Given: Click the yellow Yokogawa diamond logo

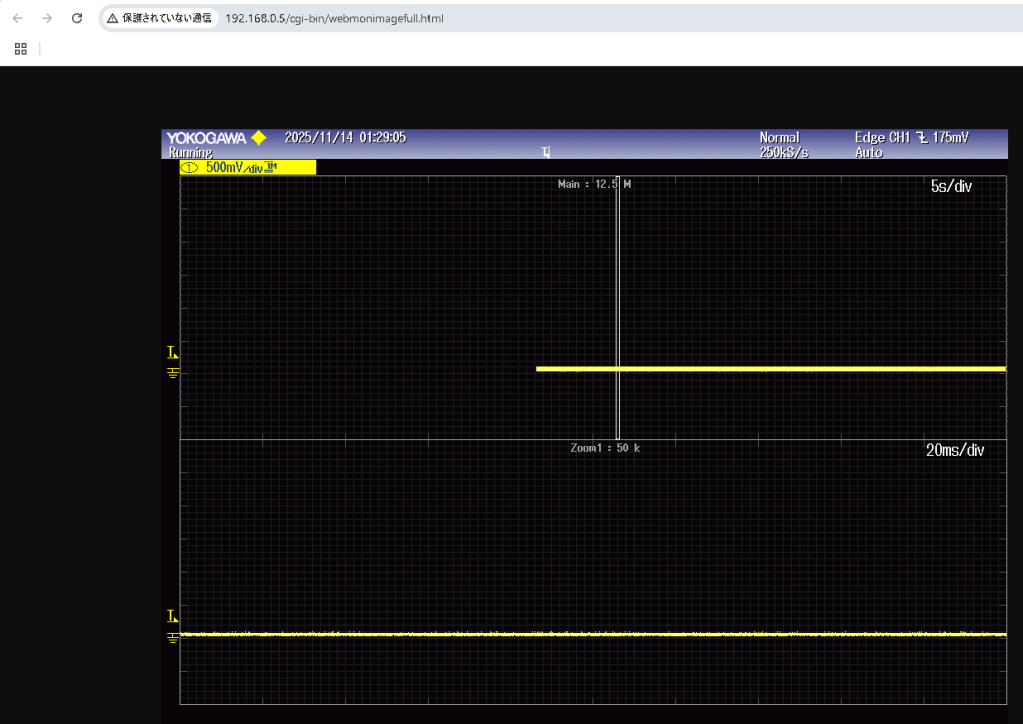Looking at the screenshot, I should 259,138.
